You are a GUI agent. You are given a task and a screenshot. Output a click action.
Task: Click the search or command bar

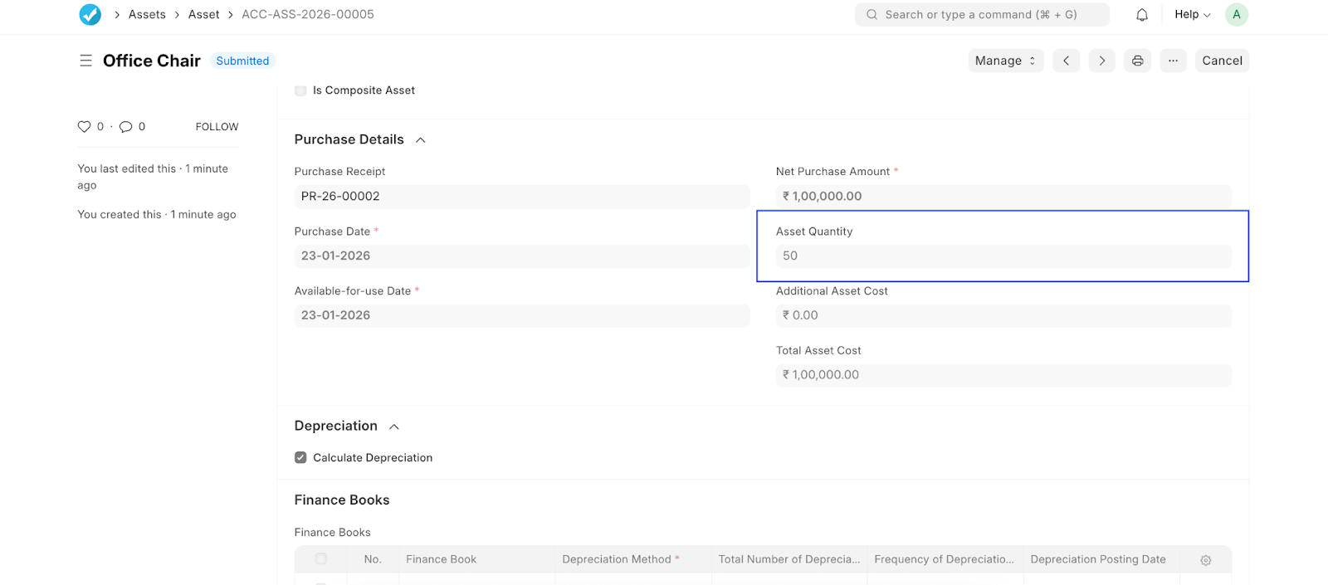coord(981,14)
